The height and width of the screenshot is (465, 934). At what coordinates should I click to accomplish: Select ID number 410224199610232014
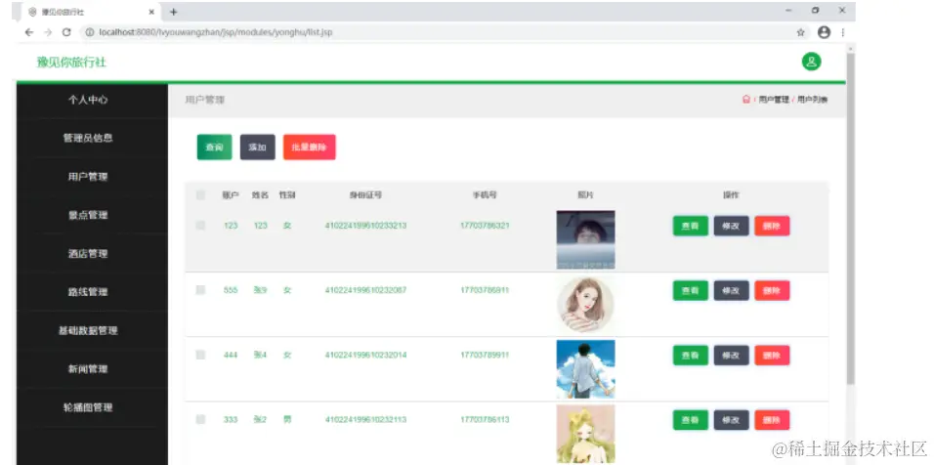click(365, 355)
